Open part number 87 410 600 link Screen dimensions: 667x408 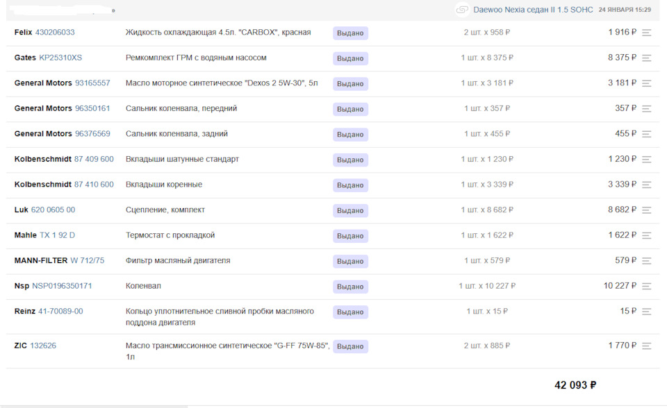(x=94, y=185)
